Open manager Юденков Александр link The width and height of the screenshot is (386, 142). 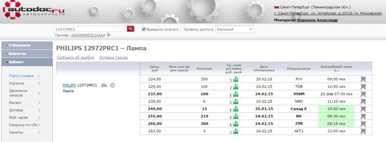tap(317, 20)
